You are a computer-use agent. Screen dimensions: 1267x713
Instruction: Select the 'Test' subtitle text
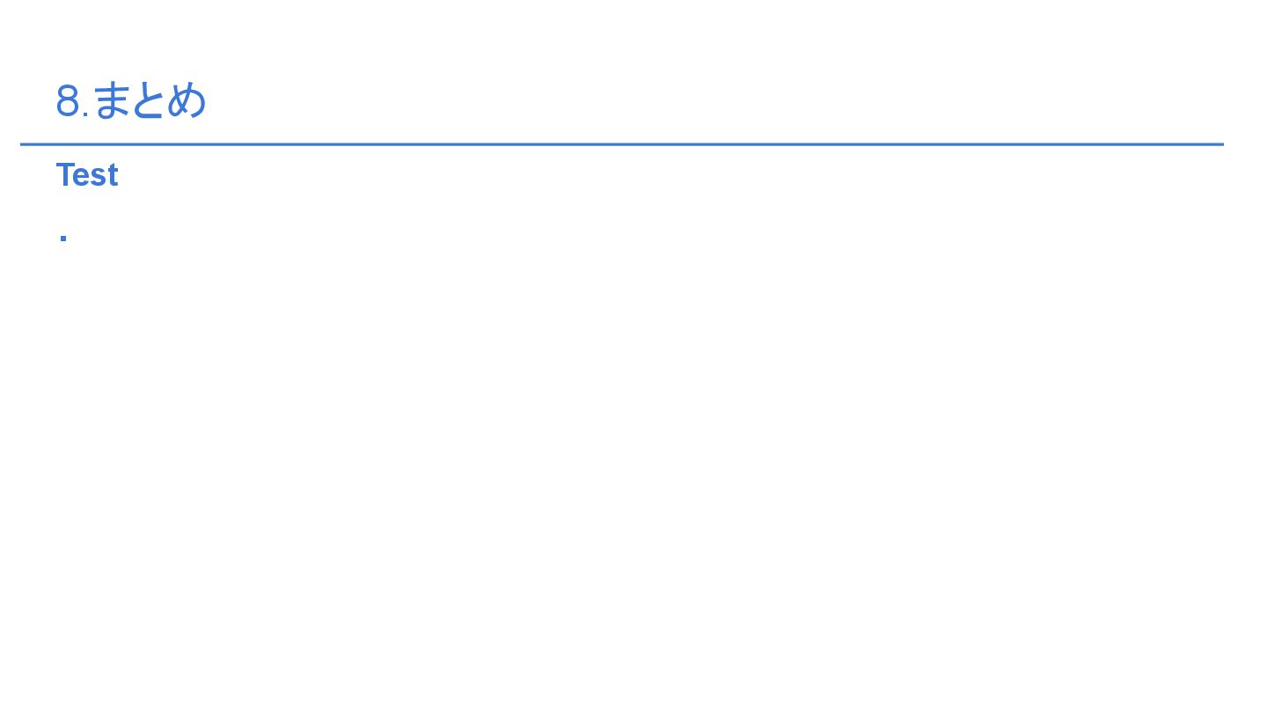(x=87, y=175)
